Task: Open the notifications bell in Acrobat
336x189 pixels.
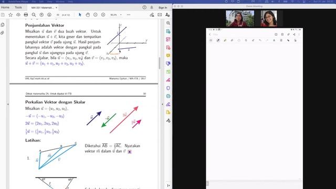Action: [x=152, y=7]
